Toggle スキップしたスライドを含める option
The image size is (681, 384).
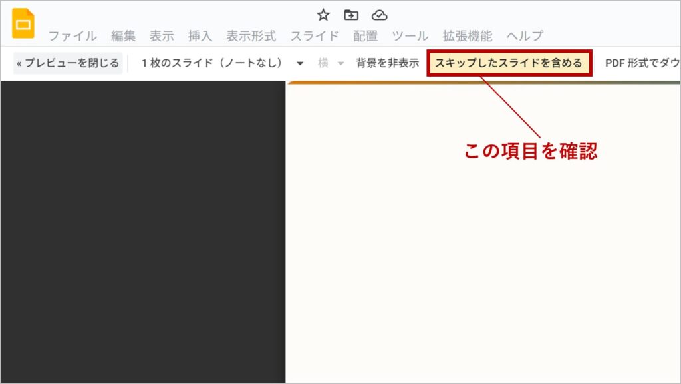tap(509, 63)
